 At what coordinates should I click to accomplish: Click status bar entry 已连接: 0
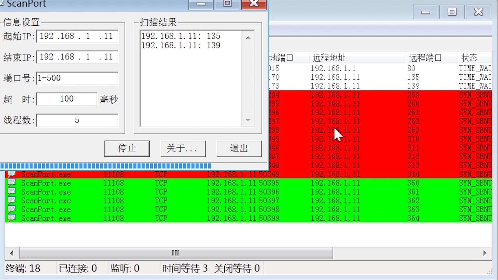78,268
